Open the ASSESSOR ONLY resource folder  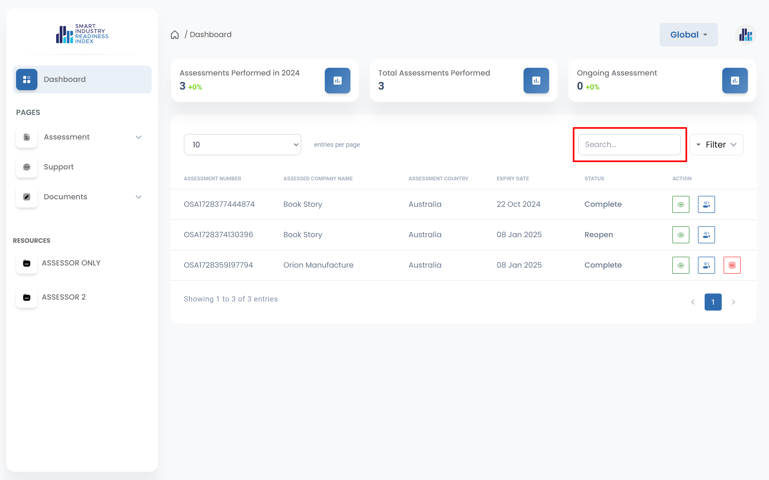[71, 263]
